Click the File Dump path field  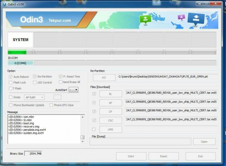click(x=141, y=141)
